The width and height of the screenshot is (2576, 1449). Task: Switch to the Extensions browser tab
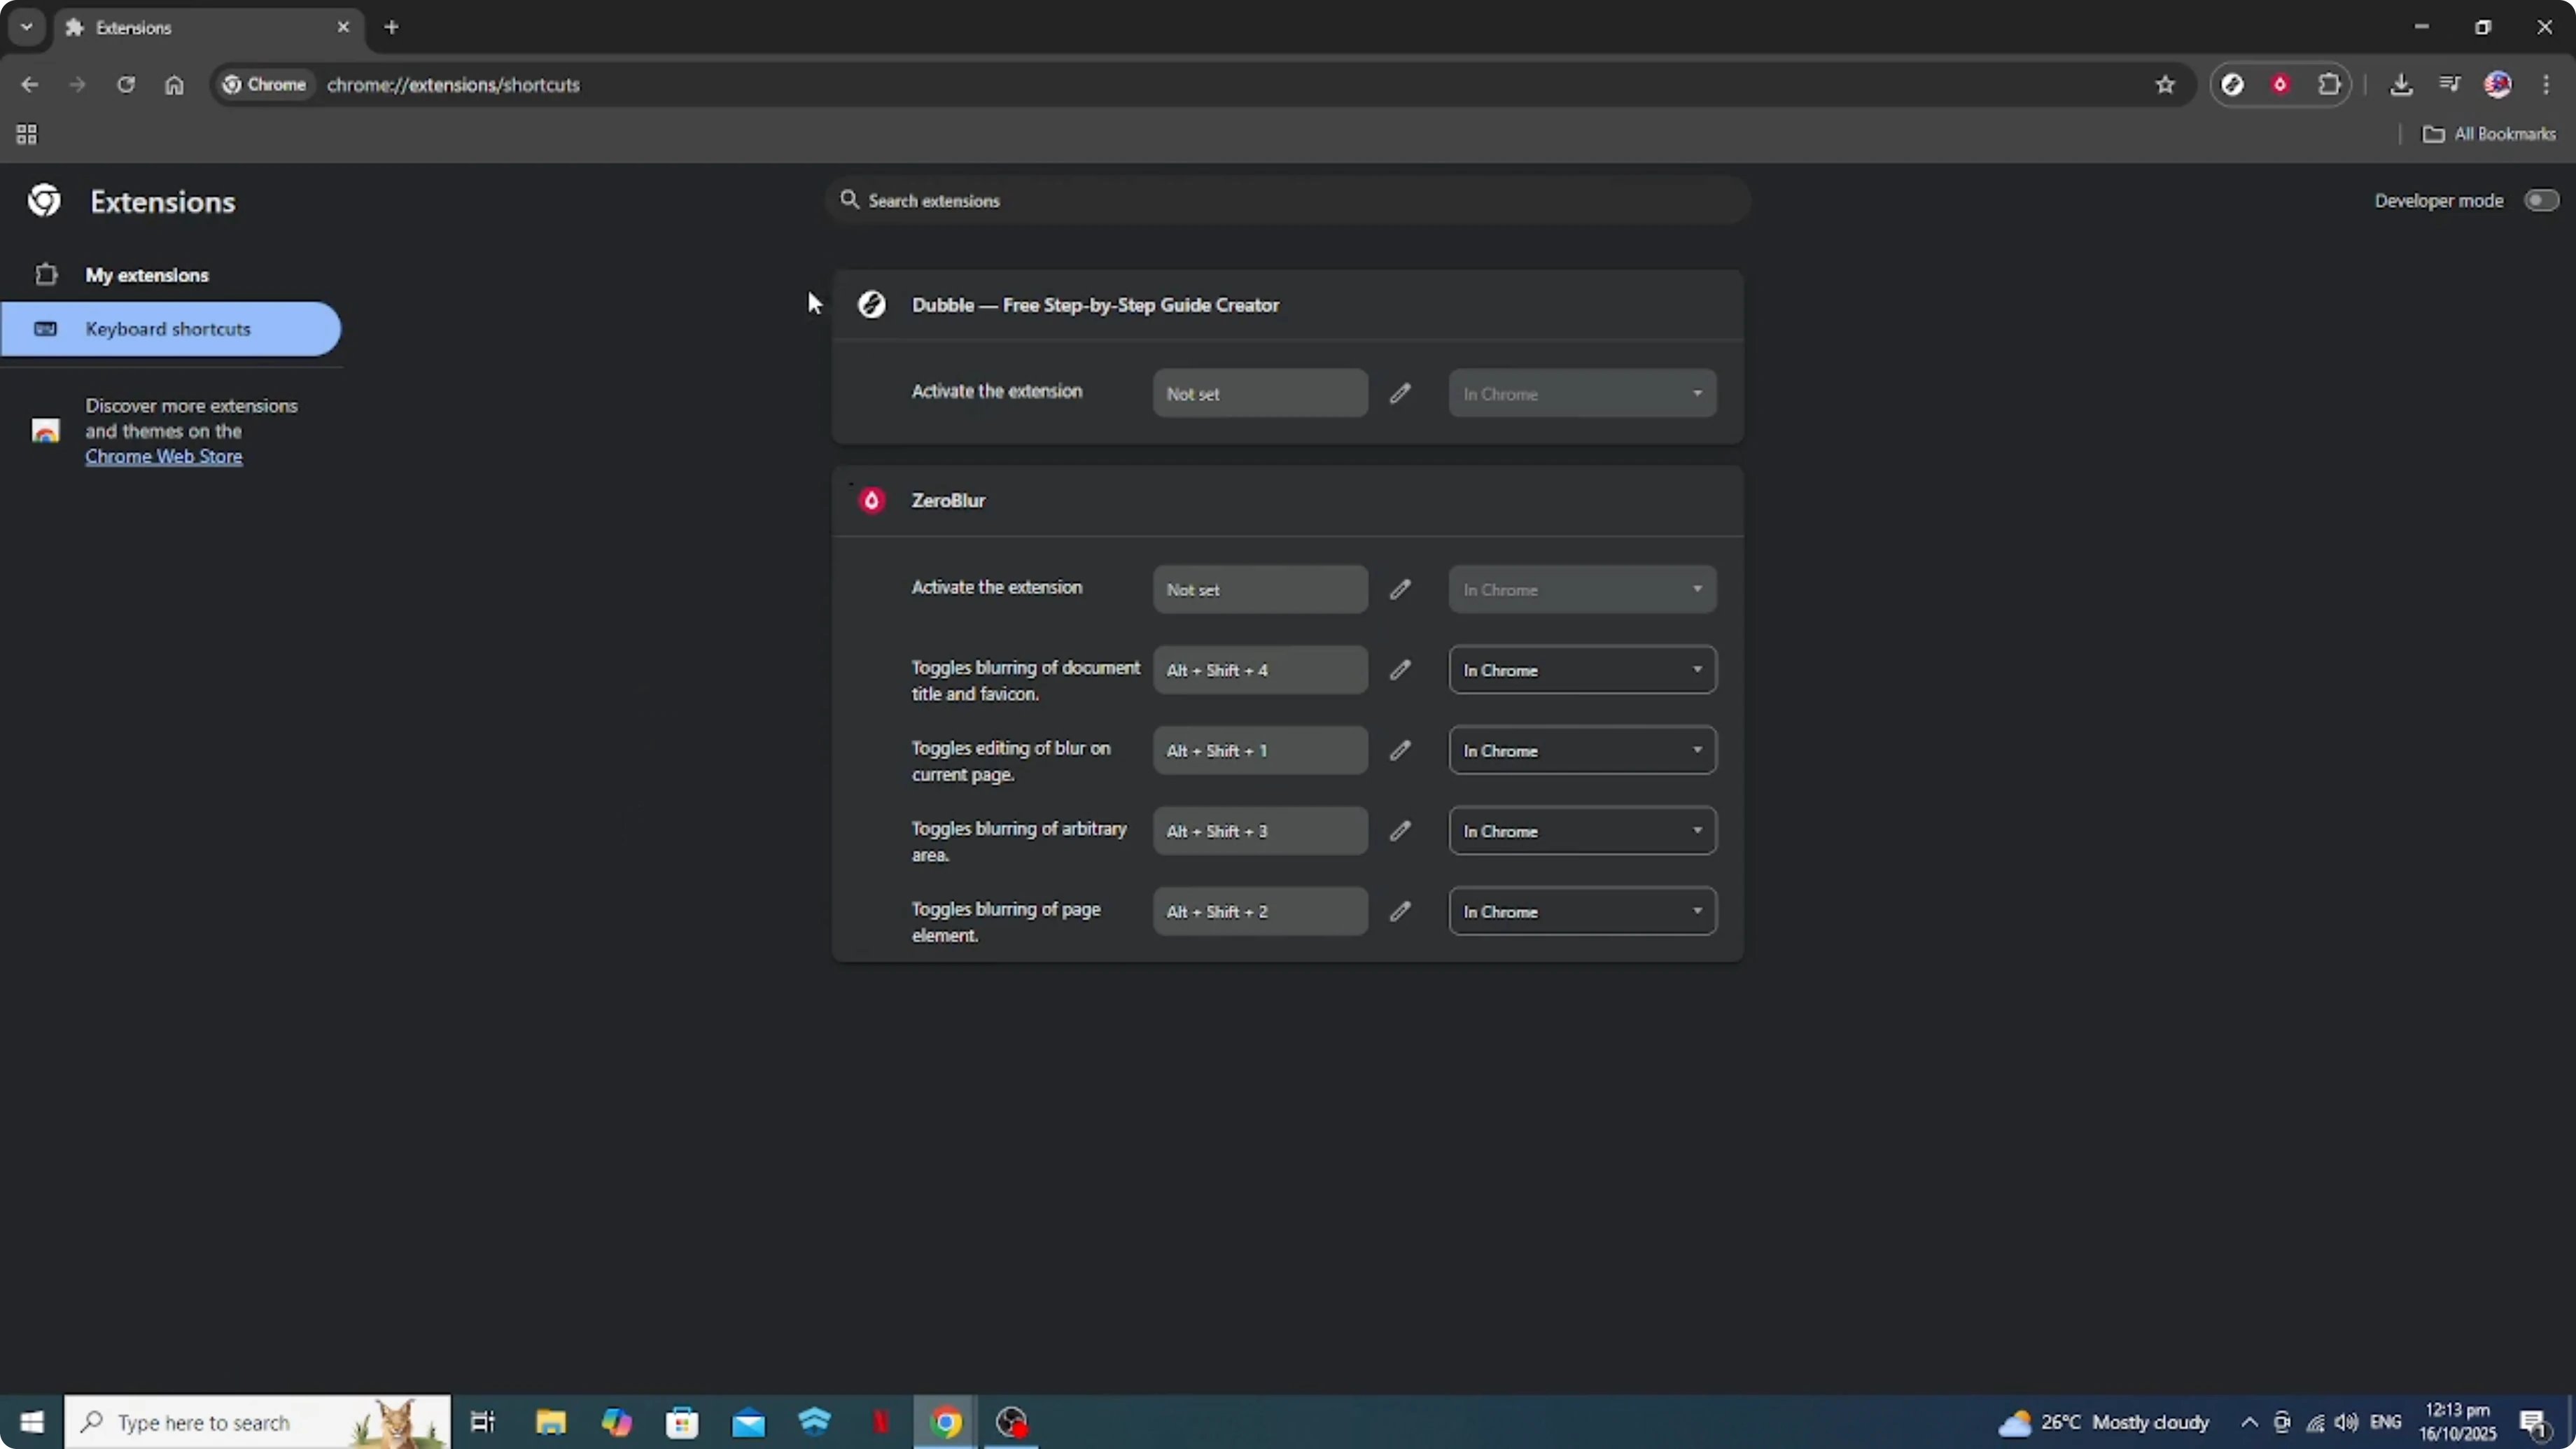208,27
